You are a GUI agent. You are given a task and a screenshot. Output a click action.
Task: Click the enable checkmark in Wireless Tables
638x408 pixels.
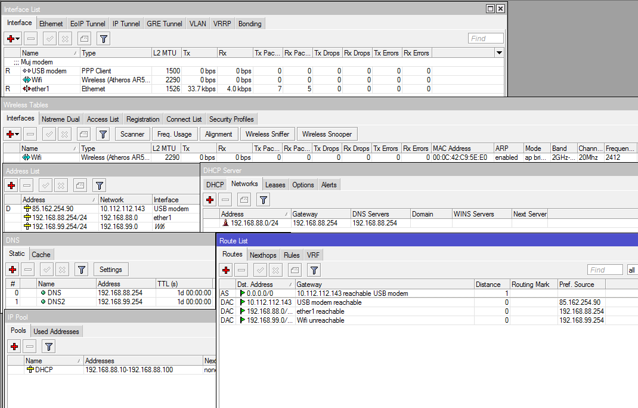coord(49,134)
